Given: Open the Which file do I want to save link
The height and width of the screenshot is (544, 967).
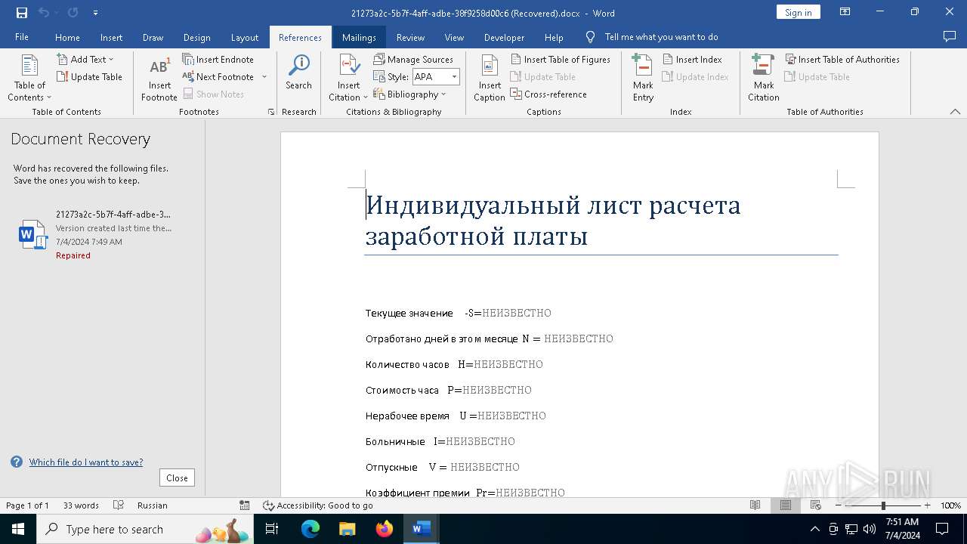Looking at the screenshot, I should (x=85, y=462).
